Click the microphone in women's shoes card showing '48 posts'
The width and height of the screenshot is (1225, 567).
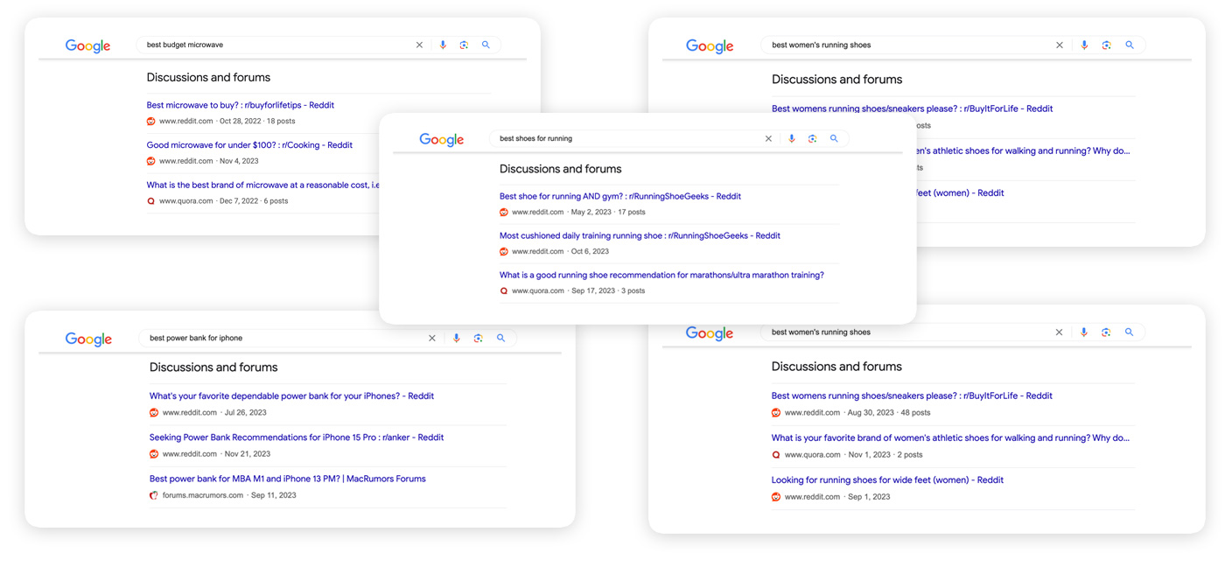point(1083,332)
